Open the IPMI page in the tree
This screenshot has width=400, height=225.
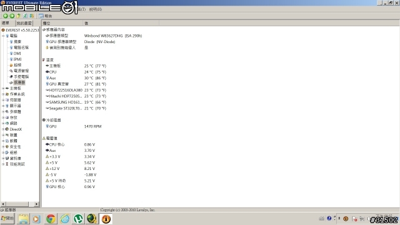(x=16, y=59)
